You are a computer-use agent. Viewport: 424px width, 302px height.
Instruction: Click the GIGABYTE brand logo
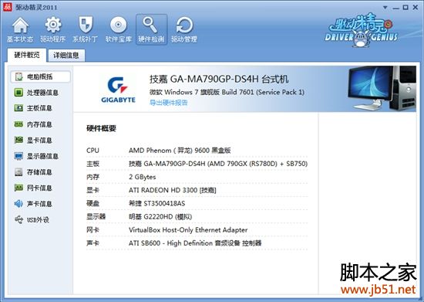click(118, 90)
